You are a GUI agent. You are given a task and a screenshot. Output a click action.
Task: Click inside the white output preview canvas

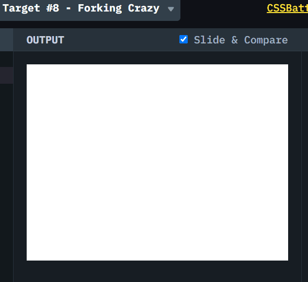coord(157,162)
